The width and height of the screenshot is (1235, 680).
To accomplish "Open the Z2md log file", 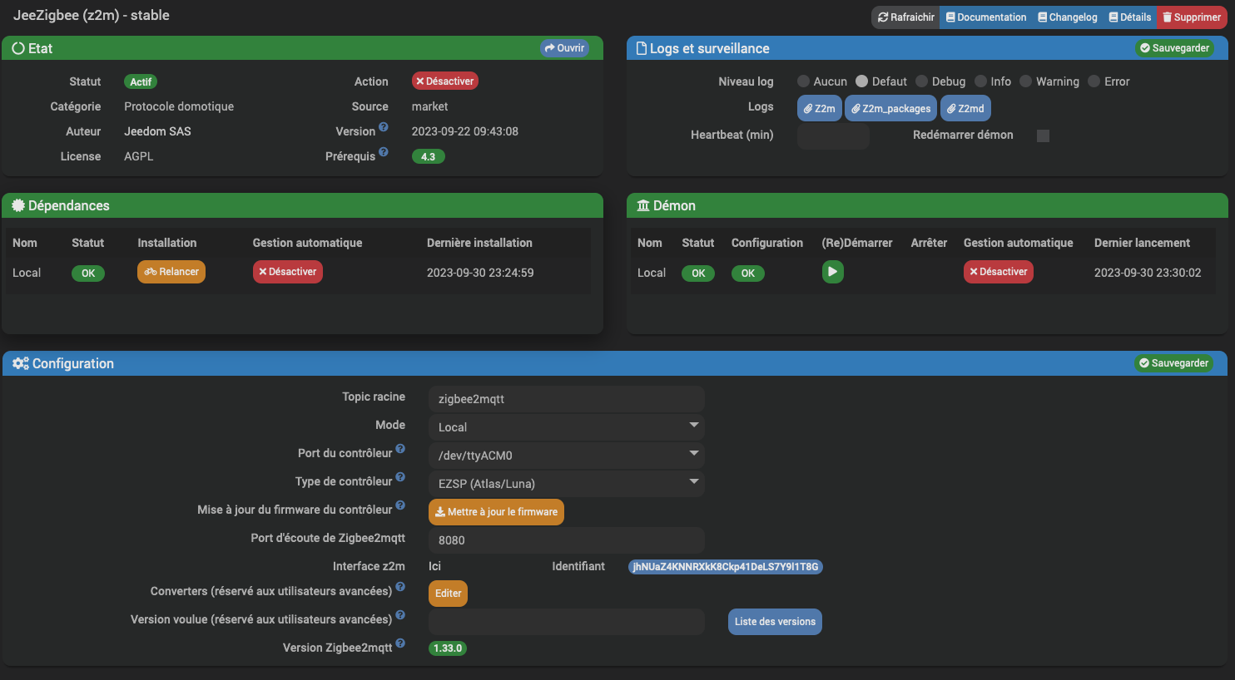I will [x=965, y=108].
